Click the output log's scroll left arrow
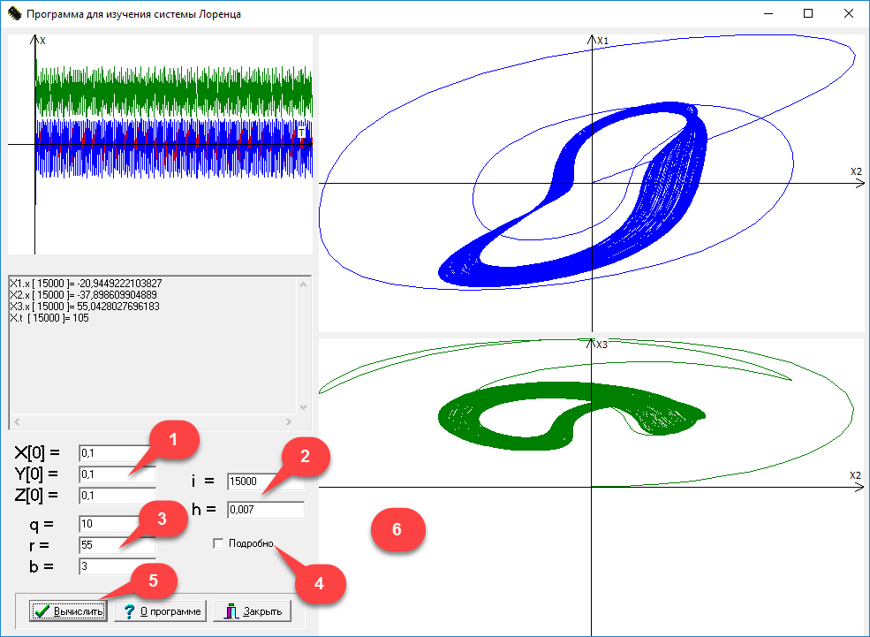 tap(16, 422)
